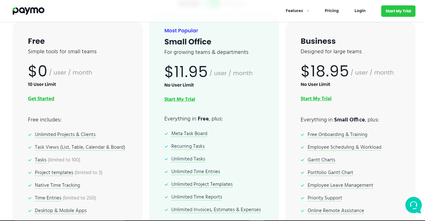
Task: Click Start My Trial under Small Office
Action: (180, 99)
